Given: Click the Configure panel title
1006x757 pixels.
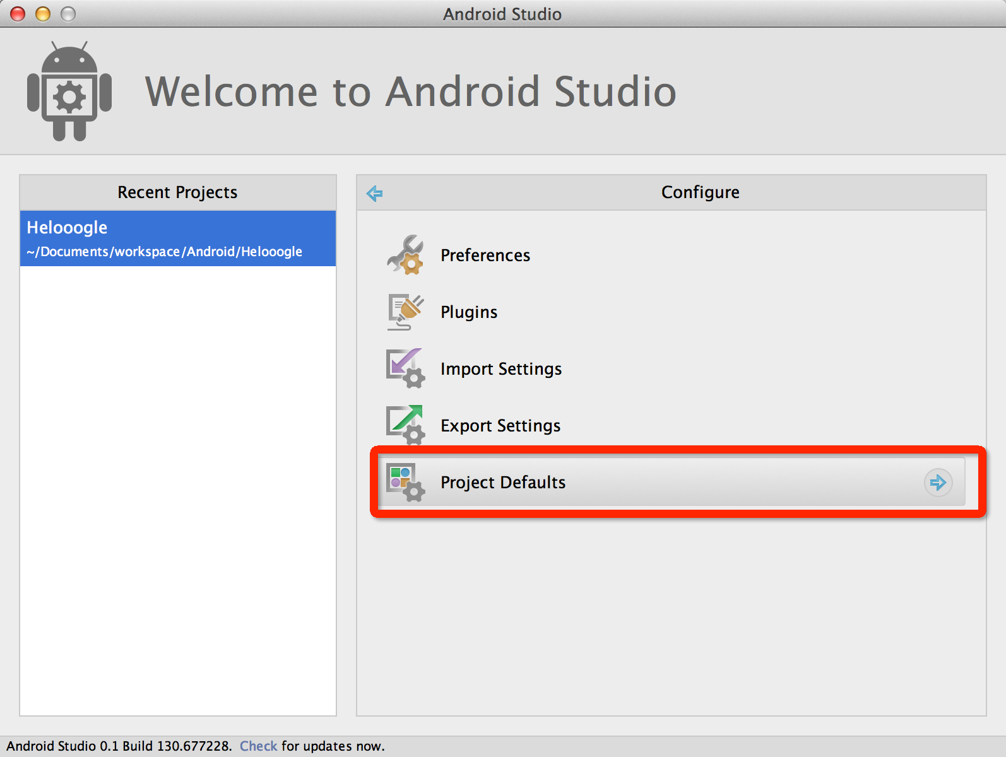Looking at the screenshot, I should (700, 192).
